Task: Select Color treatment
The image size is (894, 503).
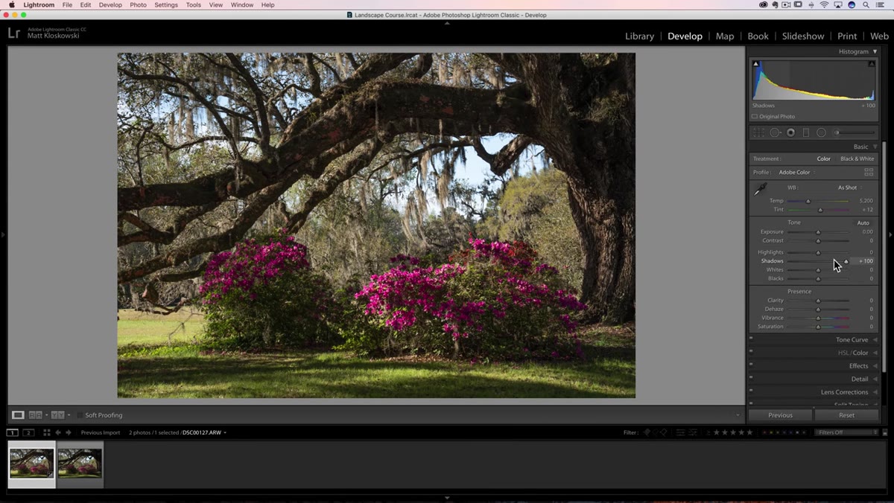Action: pos(823,158)
